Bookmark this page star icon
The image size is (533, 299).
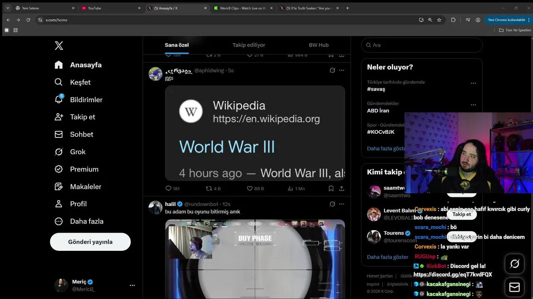[x=439, y=20]
